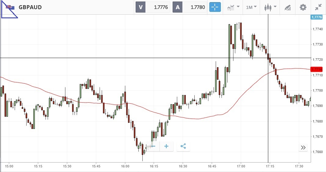Click the 17:00 time axis label

pos(241,166)
